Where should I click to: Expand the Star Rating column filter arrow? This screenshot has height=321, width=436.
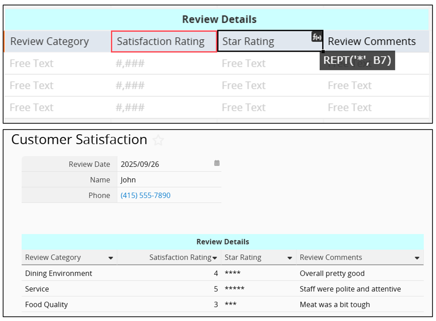(290, 258)
